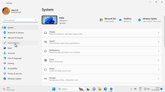Click the weather widget 33°C
This screenshot has width=165, height=92.
[9, 89]
